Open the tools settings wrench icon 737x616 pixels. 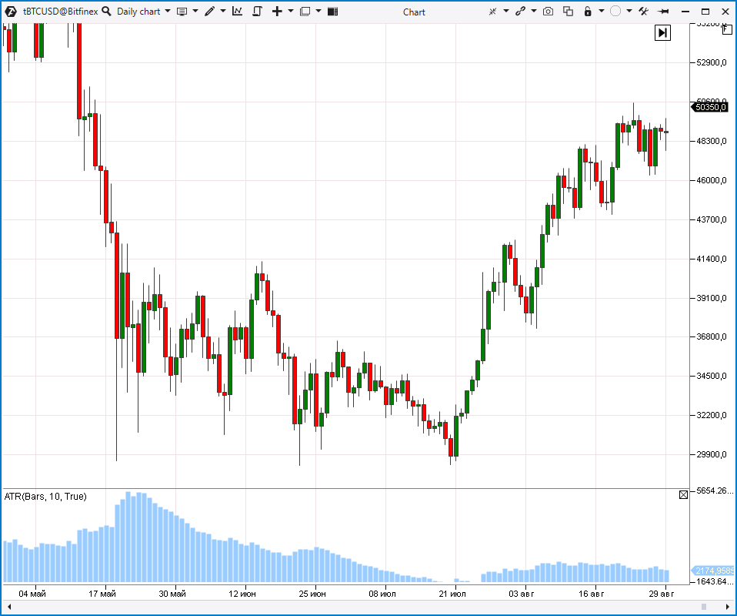[643, 12]
